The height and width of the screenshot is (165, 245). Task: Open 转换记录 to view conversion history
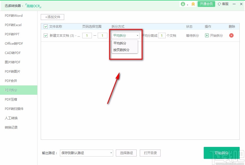[x=11, y=127]
